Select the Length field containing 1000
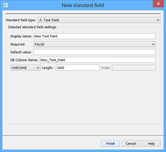This screenshot has width=166, height=152. tap(77, 68)
